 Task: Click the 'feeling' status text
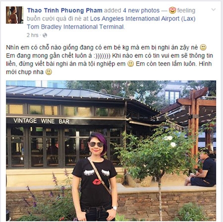pos(186,10)
